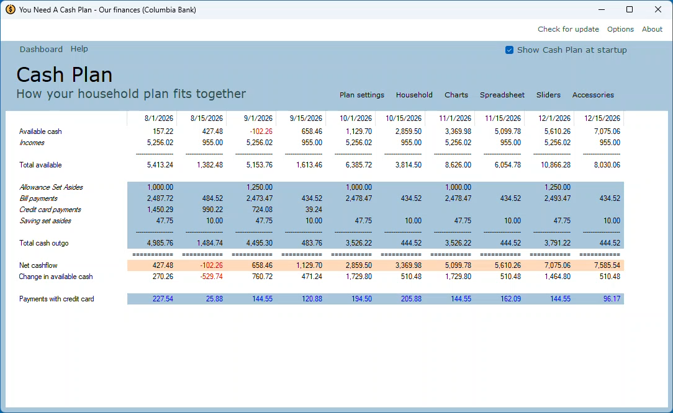
Task: Click the Total available row label
Action: pos(40,165)
